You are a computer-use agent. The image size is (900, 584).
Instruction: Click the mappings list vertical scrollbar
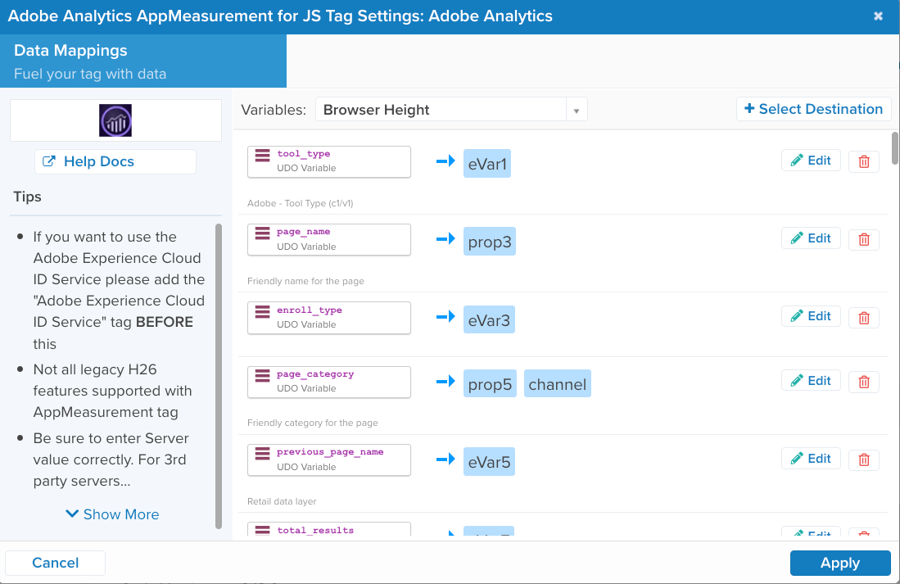895,148
